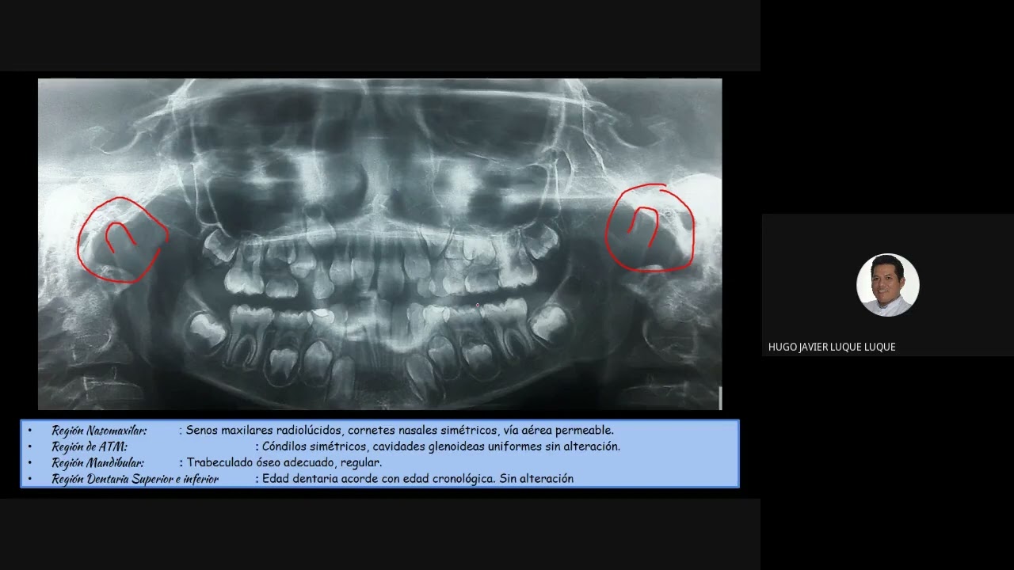Screen dimensions: 1014x570
Task: Click the text 'Región Nasomaxilar:'
Action: (x=99, y=431)
